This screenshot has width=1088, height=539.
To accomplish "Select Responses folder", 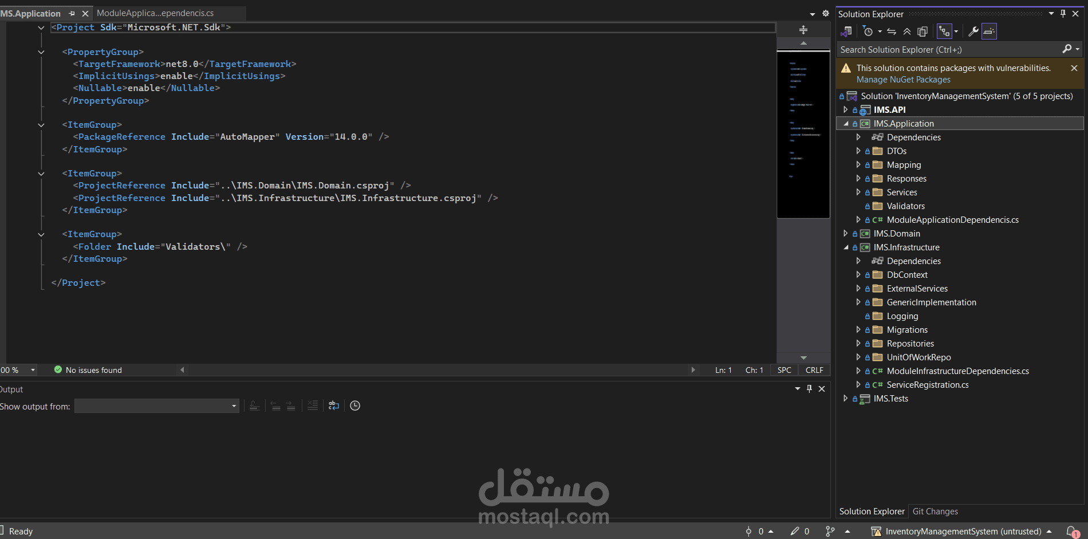I will [x=906, y=178].
